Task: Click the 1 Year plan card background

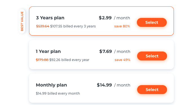Action: (101, 55)
